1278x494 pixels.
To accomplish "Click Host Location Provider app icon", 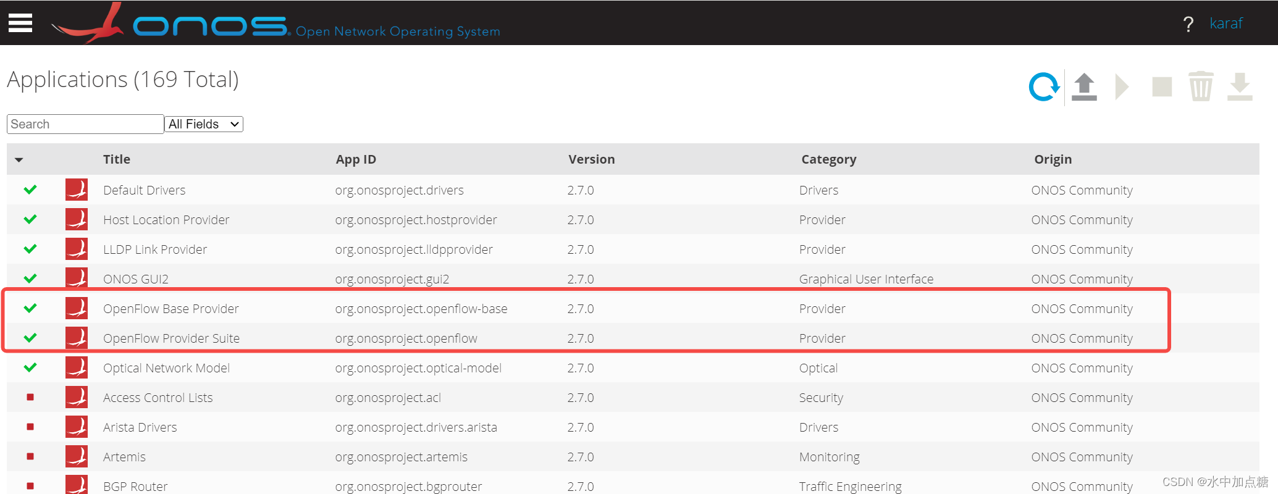I will pos(77,219).
